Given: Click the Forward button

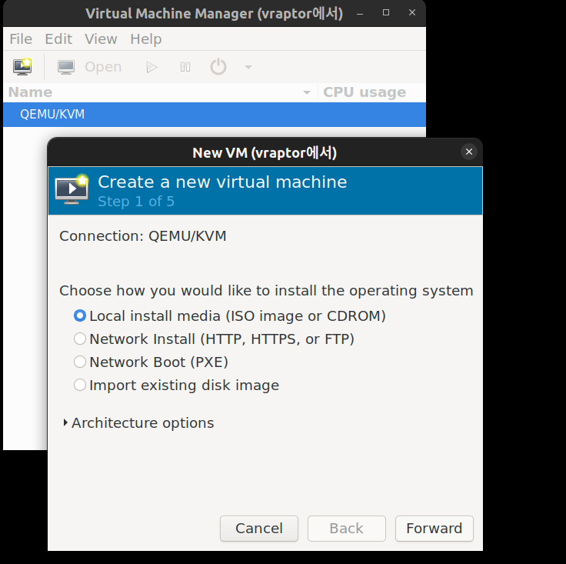Looking at the screenshot, I should [434, 529].
